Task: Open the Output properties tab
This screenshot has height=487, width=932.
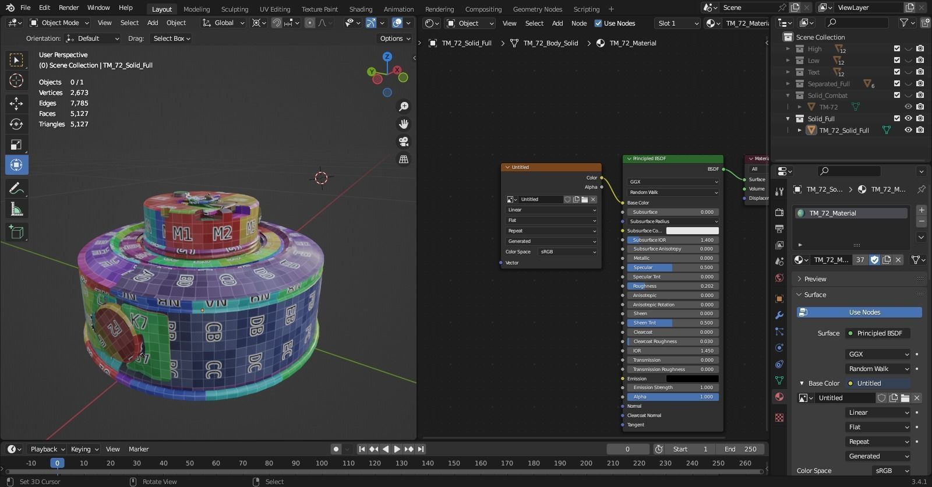Action: 779,228
